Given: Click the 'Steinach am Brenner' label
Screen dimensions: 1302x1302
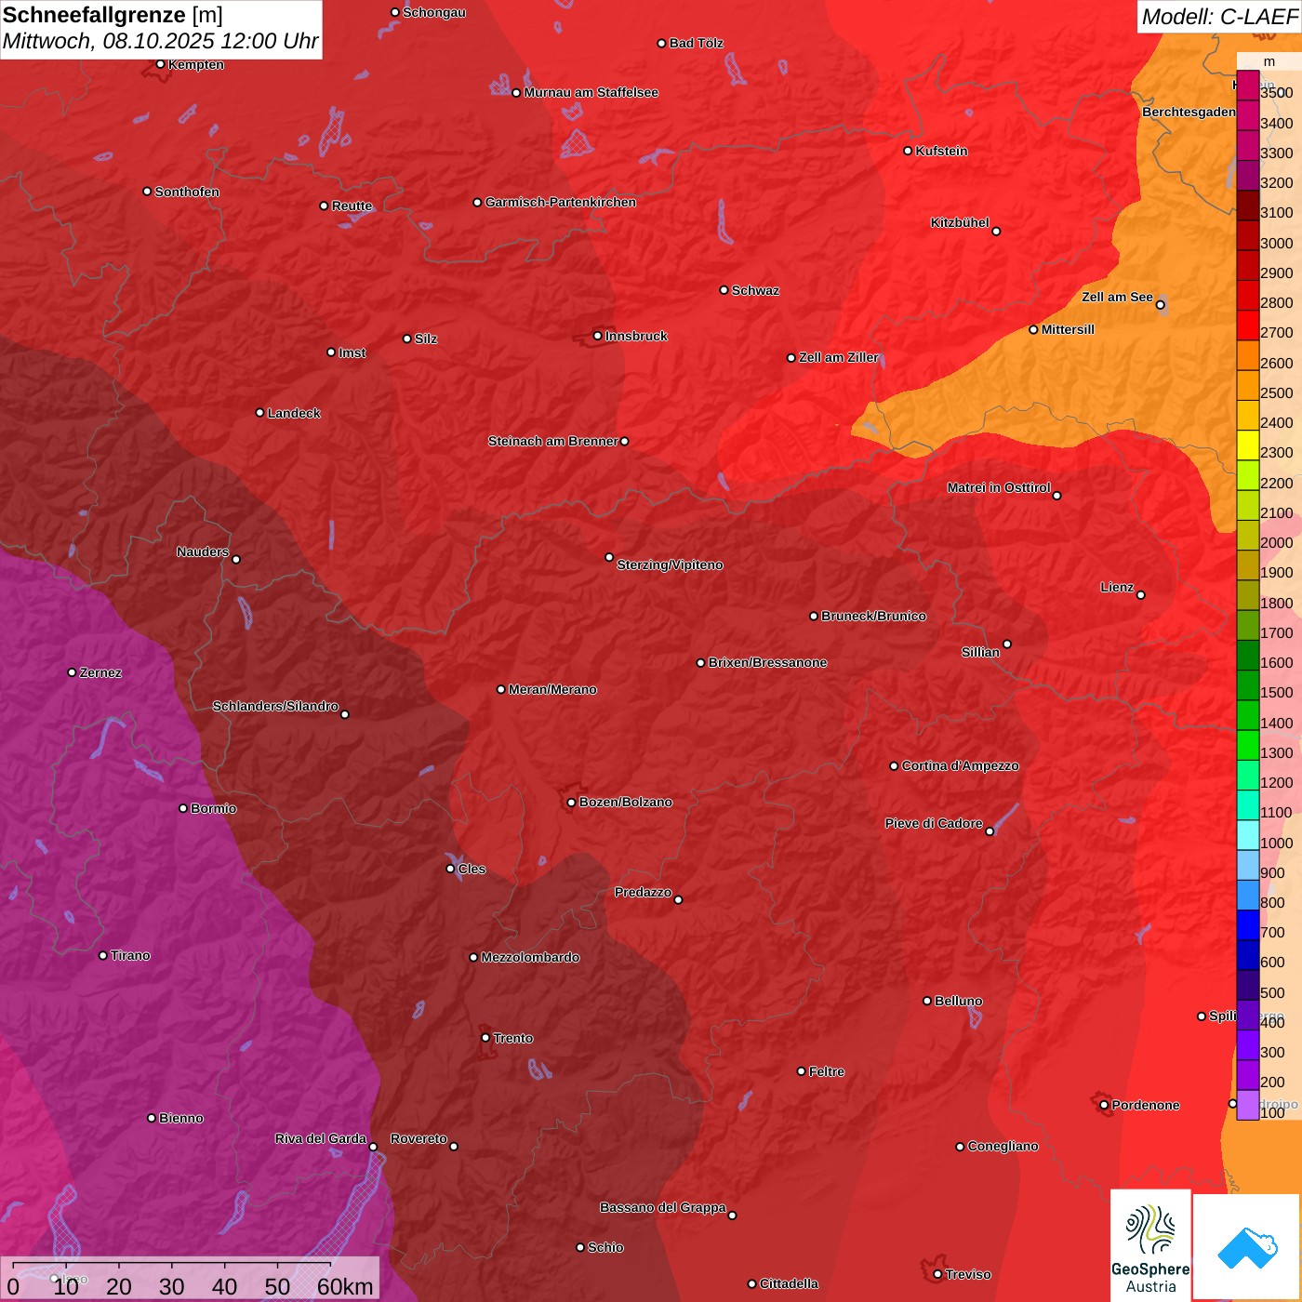Looking at the screenshot, I should [x=553, y=441].
